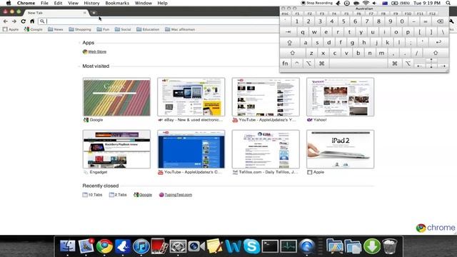This screenshot has height=257, width=457.
Task: Click the space bar on Keyboard Viewer
Action: click(x=358, y=64)
